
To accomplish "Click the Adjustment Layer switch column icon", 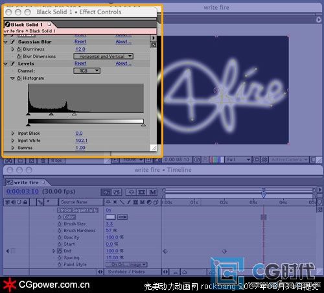I will pos(149,202).
